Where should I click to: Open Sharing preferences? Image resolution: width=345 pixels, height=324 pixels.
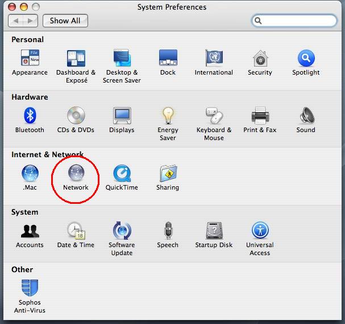[x=168, y=174]
